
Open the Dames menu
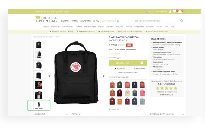(x=65, y=21)
